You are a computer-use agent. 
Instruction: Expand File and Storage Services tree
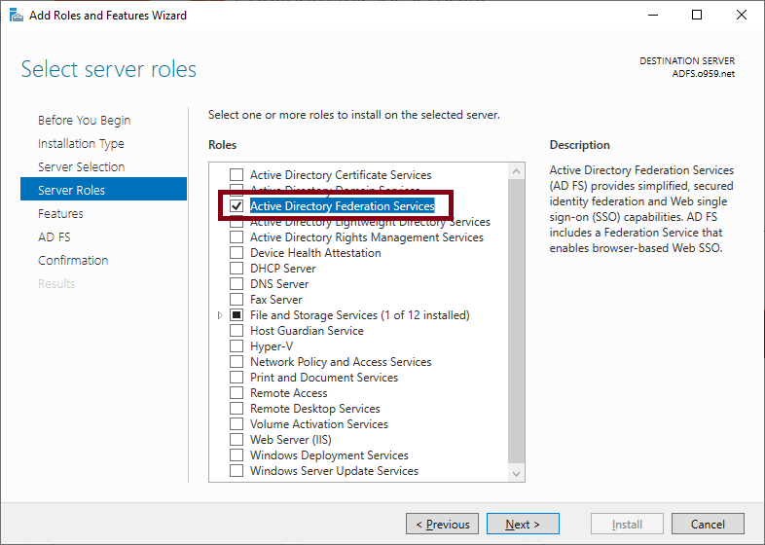220,315
